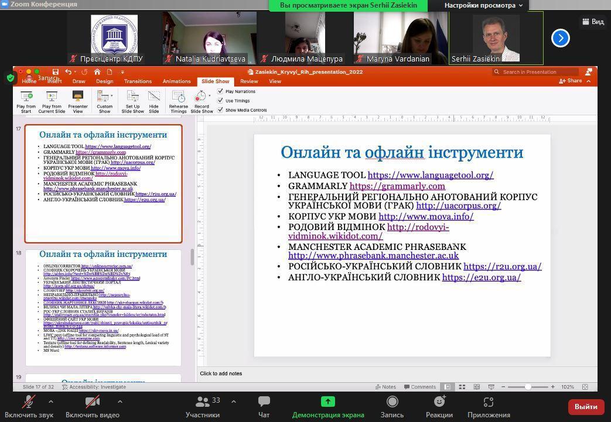Unmute with Включить звук button

click(x=29, y=407)
